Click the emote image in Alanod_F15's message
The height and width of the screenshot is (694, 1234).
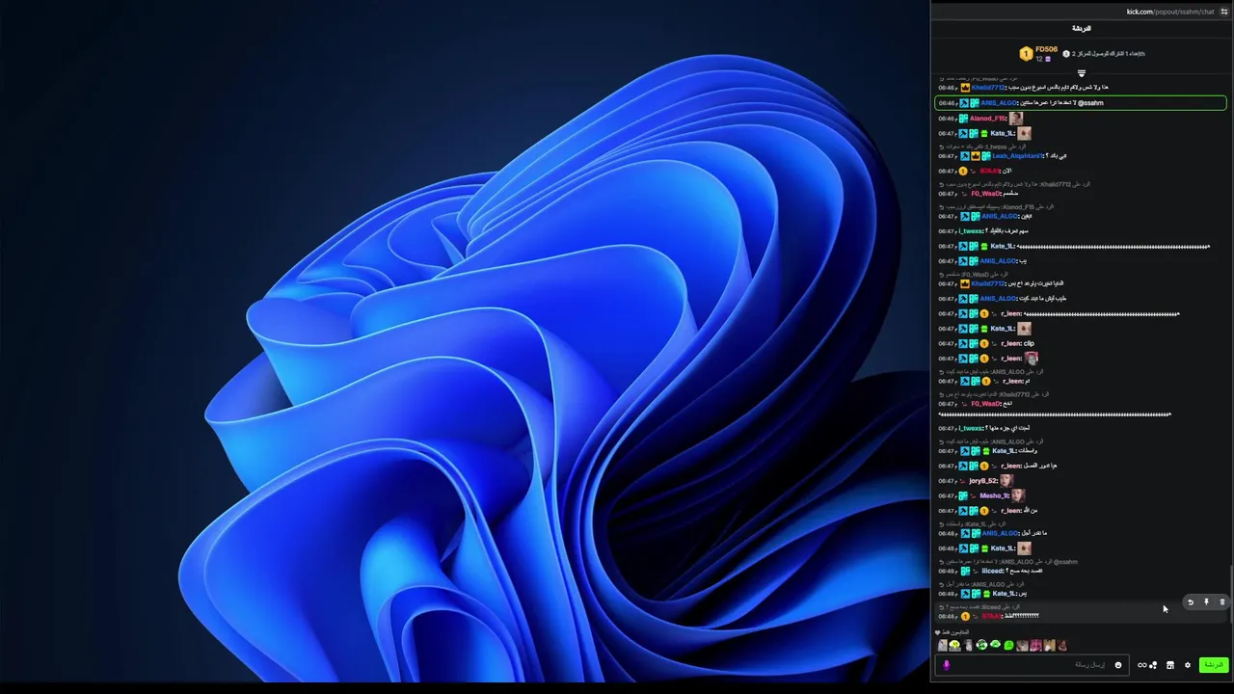pyautogui.click(x=1016, y=118)
